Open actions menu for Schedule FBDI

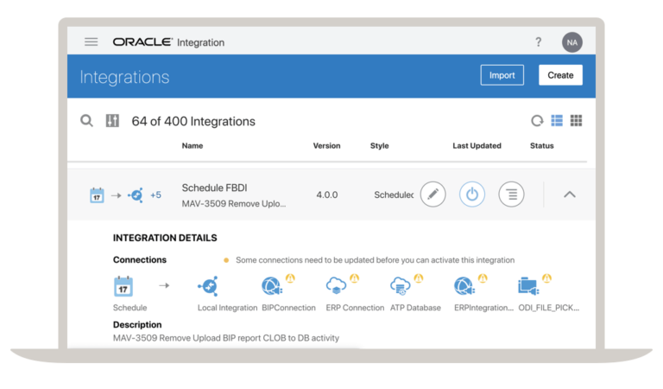(511, 194)
